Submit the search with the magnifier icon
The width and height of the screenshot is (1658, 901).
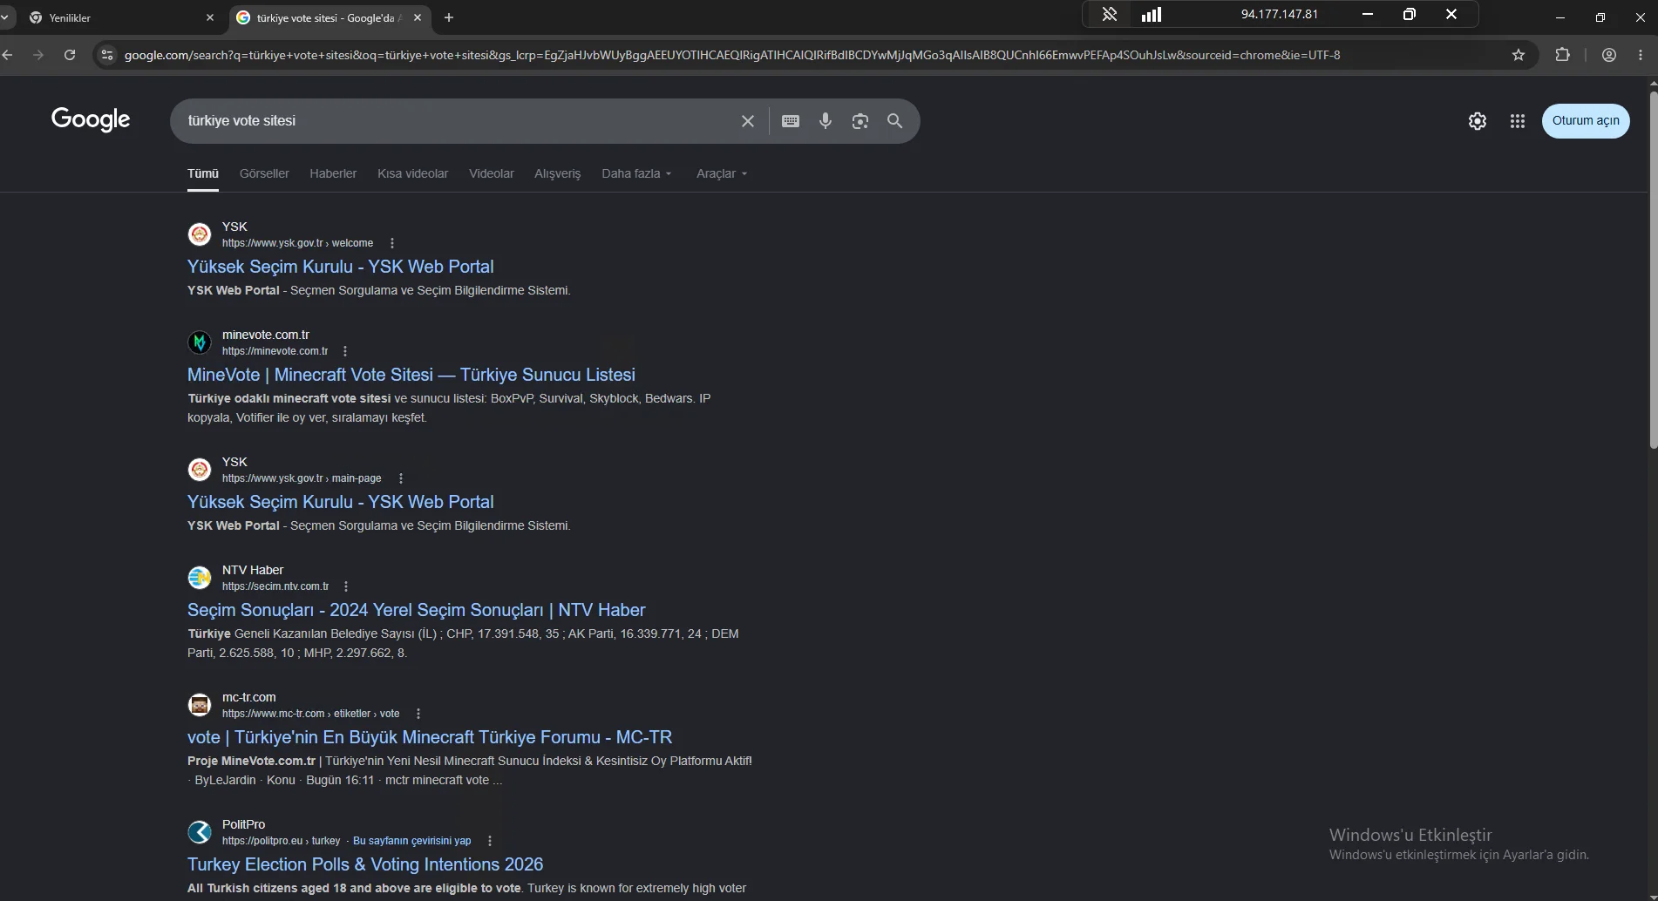(x=895, y=121)
